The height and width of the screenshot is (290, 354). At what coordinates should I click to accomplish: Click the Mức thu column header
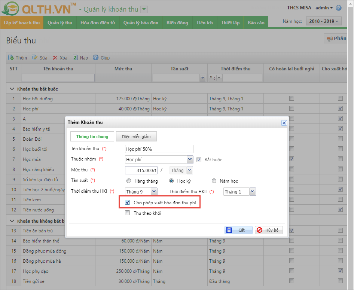(x=123, y=69)
